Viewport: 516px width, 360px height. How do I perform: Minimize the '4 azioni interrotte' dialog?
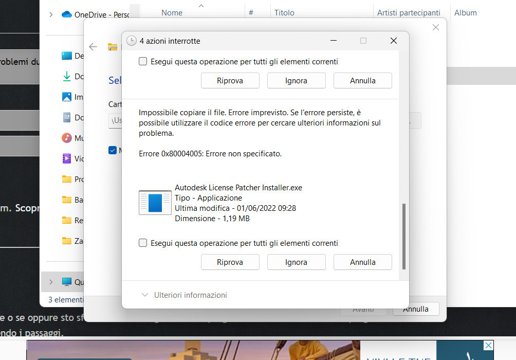[334, 41]
